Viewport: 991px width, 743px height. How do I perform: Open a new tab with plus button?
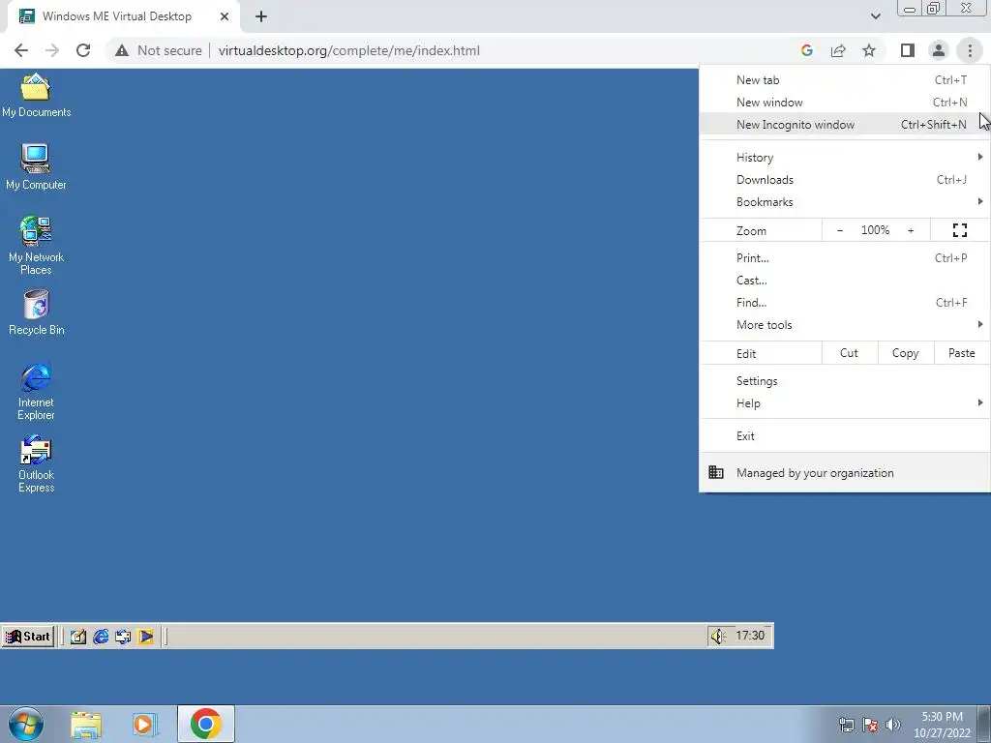[x=261, y=16]
